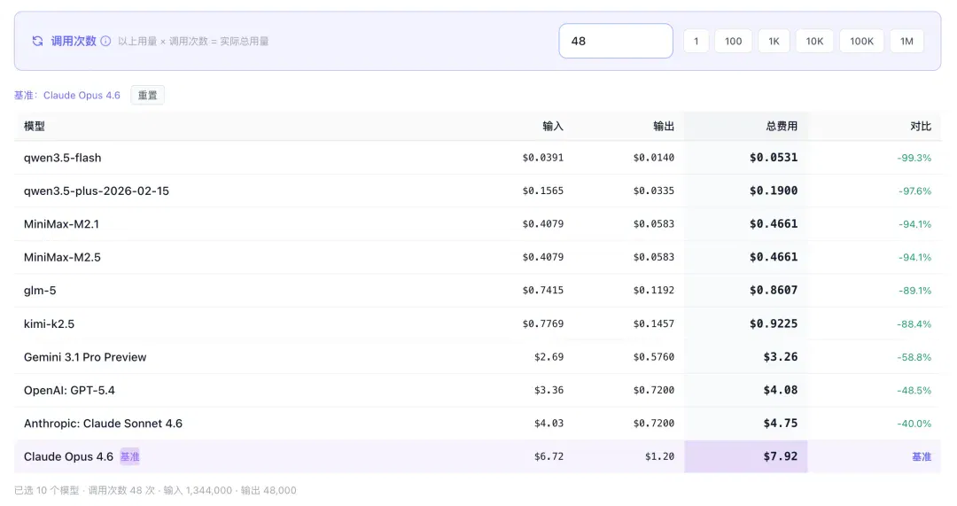Click the -99.3% comparison value
Screen dimensions: 957x506
coord(914,158)
